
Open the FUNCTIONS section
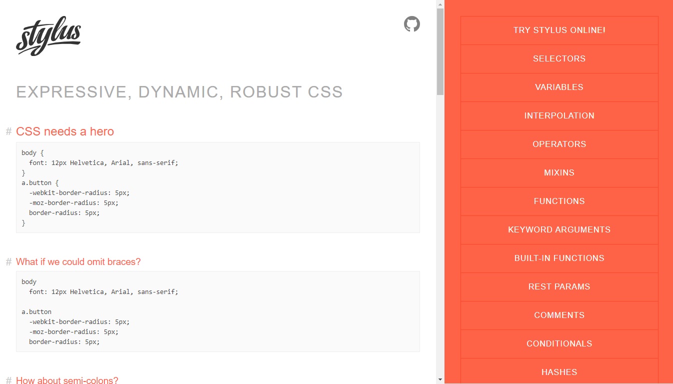pos(559,201)
